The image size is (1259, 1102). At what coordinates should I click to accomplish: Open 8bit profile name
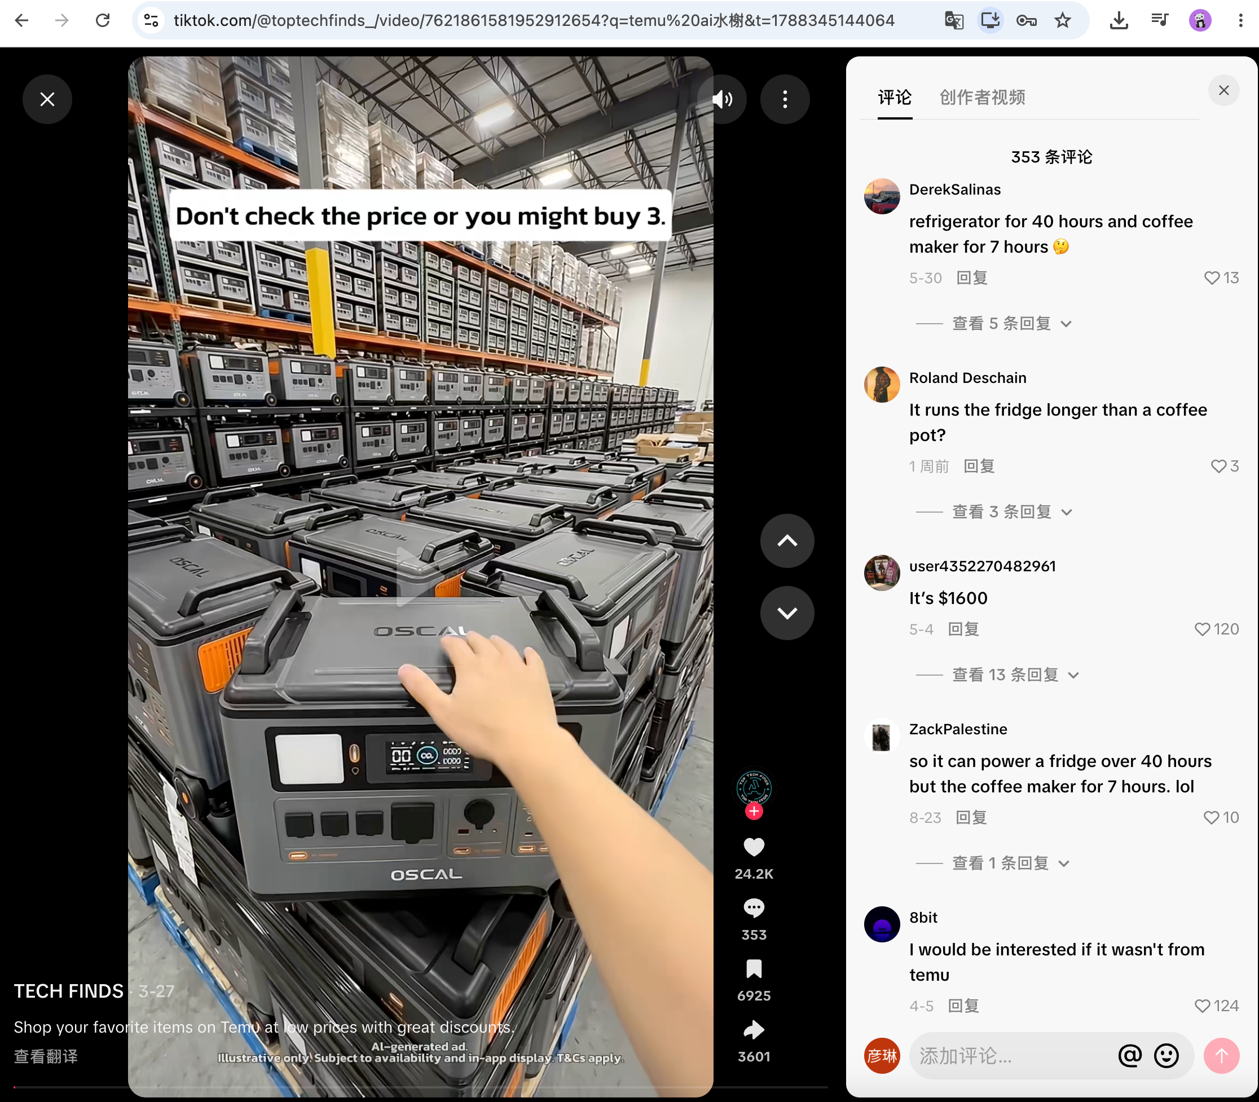[x=923, y=917]
